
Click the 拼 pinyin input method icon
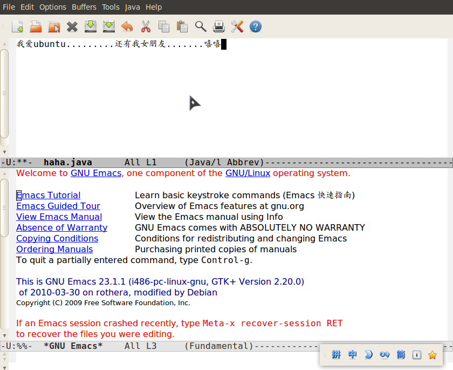(336, 354)
